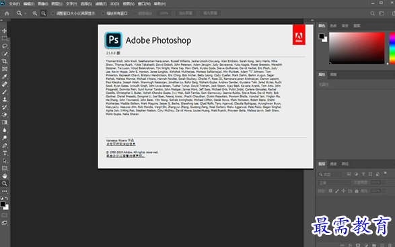Select the Dodge tool

[x=5, y=138]
